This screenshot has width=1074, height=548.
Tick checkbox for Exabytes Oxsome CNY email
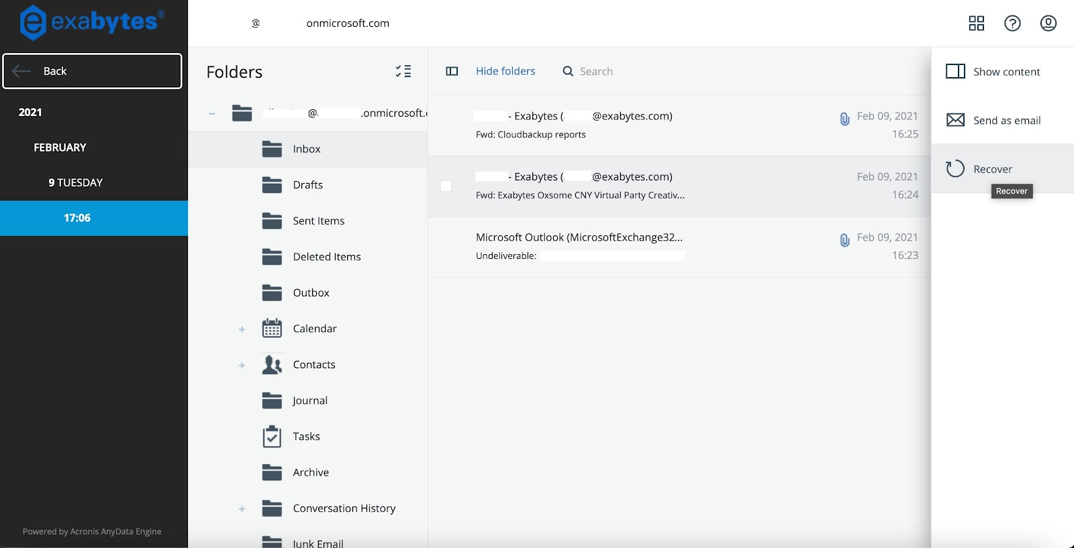pos(446,186)
